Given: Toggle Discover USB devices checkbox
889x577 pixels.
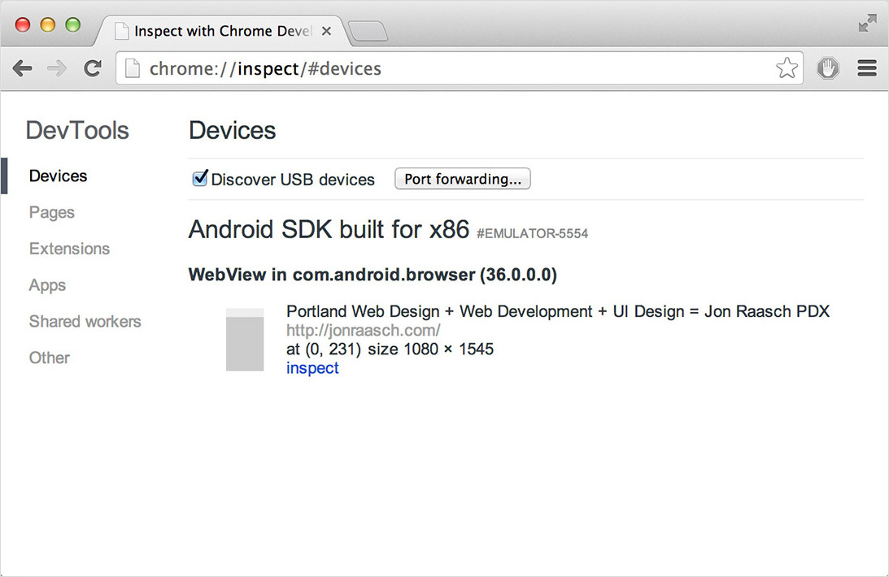Looking at the screenshot, I should [x=199, y=178].
